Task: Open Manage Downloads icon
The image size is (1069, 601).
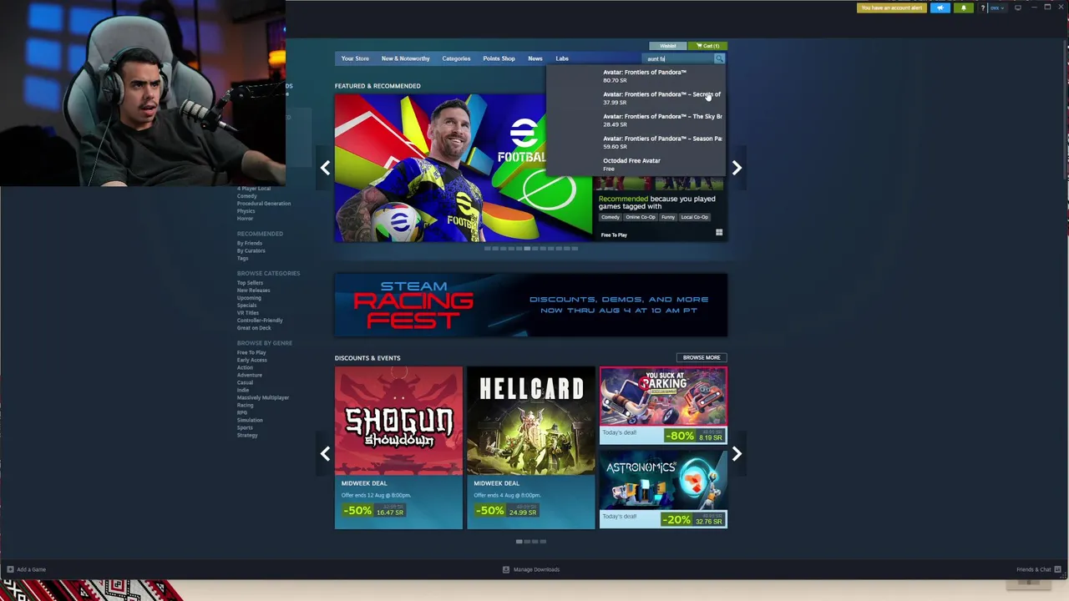Action: pos(506,569)
